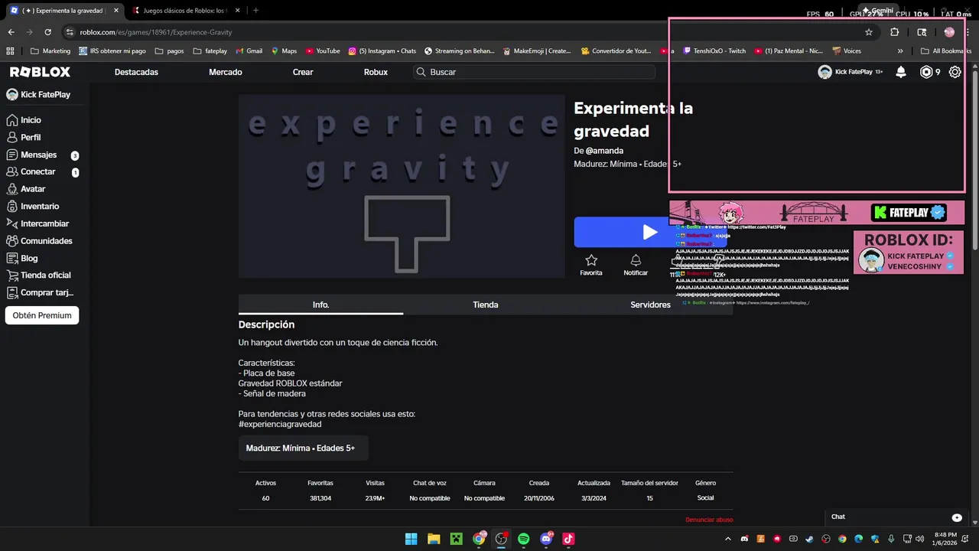Open the Roblox logo home link
This screenshot has width=979, height=551.
[40, 72]
